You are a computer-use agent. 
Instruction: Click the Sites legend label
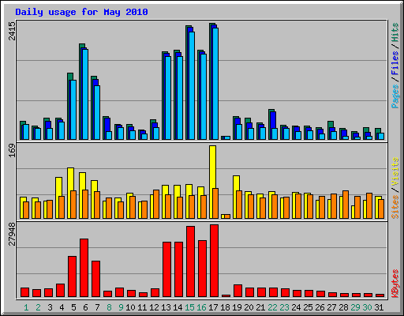point(395,207)
